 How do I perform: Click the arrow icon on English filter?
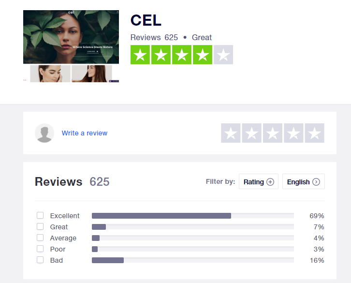316,182
